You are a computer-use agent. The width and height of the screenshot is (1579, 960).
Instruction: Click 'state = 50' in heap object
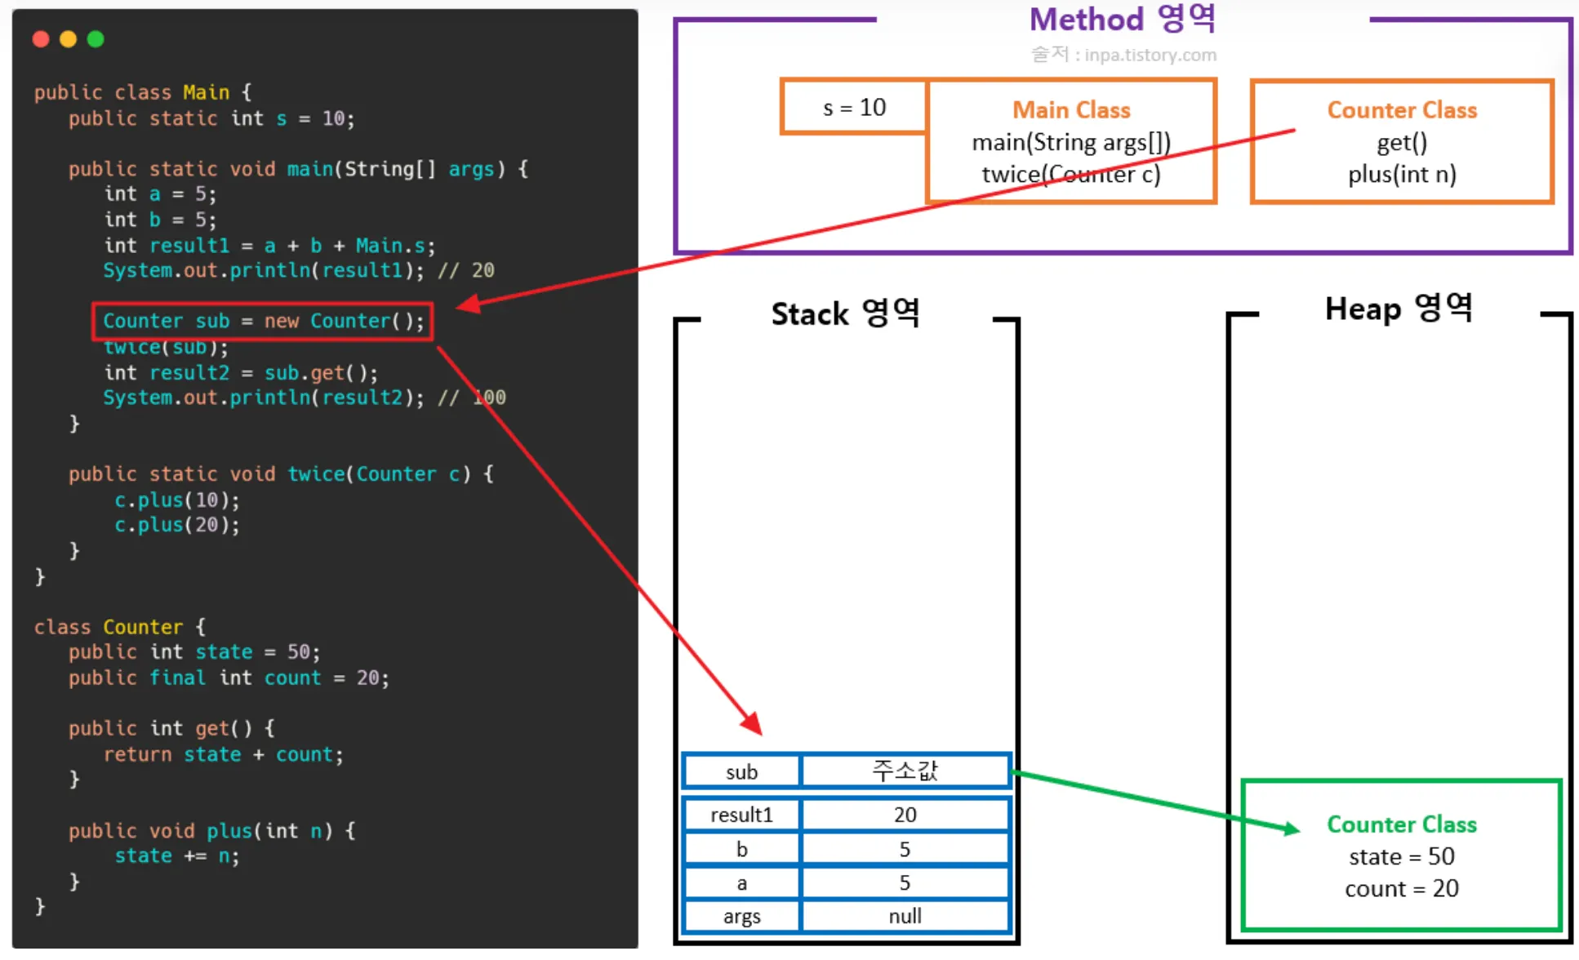coord(1401,857)
